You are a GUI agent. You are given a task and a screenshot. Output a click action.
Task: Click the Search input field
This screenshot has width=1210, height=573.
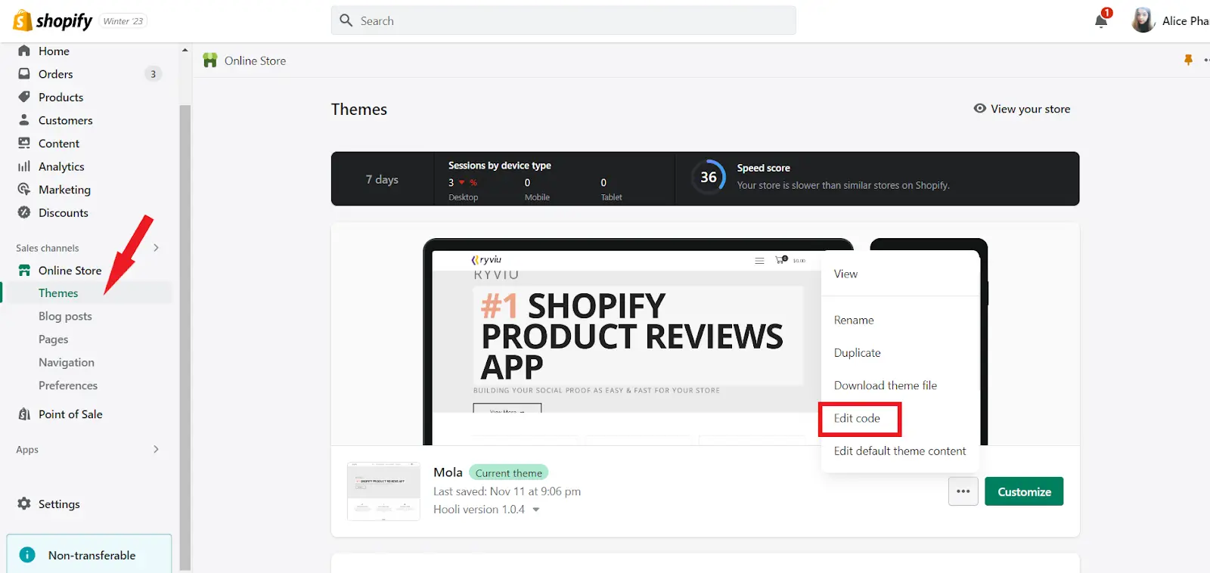coord(563,20)
